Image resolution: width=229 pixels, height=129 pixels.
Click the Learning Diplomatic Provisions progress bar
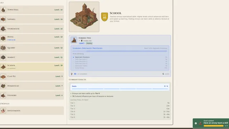pos(120,51)
